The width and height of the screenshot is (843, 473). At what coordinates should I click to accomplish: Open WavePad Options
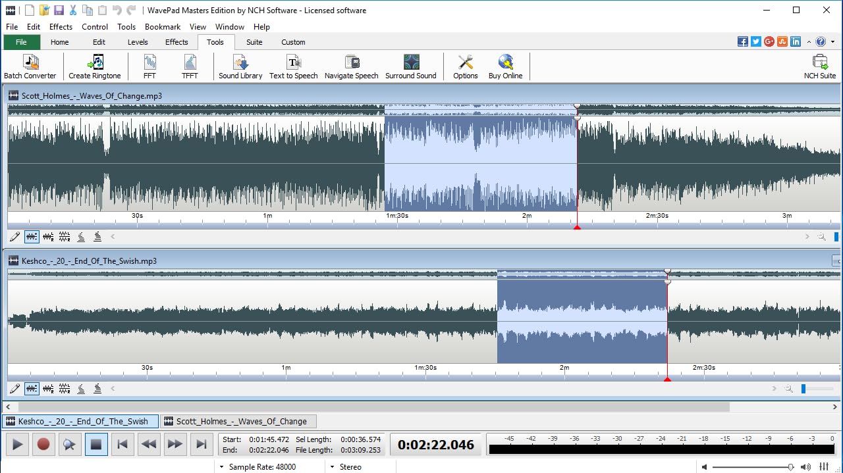[465, 66]
